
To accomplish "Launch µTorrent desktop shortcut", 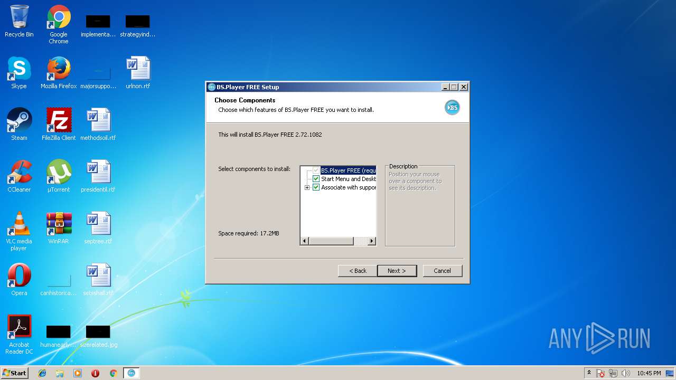I will [59, 176].
